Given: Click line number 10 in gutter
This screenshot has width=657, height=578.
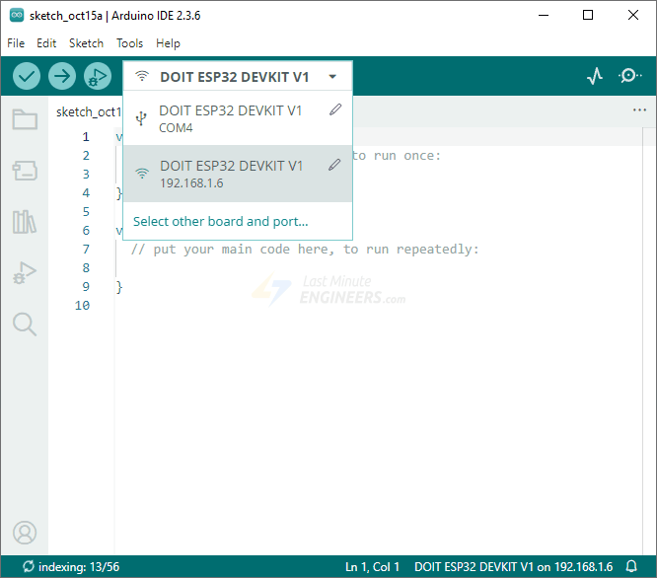Looking at the screenshot, I should click(83, 306).
